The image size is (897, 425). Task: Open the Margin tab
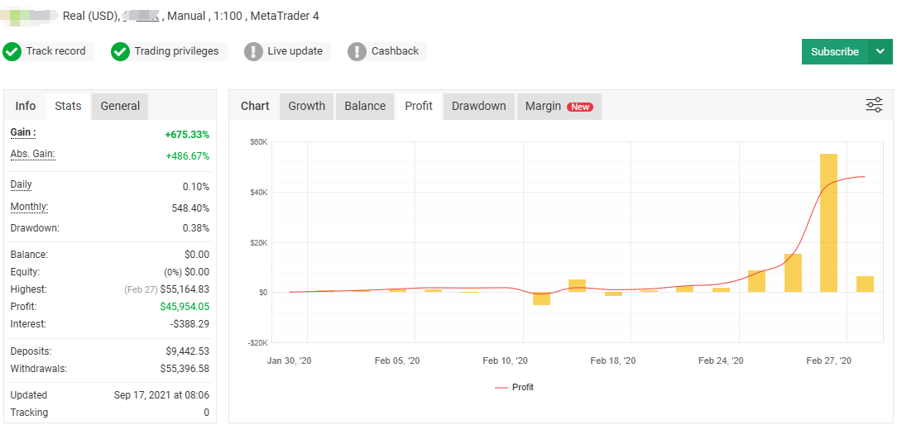click(x=543, y=106)
